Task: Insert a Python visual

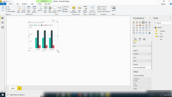Action: coord(146,33)
